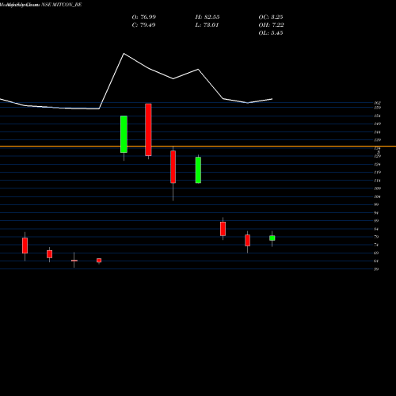Click the 'OC: 3.25' reading
This screenshot has height=396, width=396.
[271, 17]
